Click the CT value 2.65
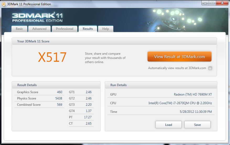Viewport: 230px width, 145px height. point(89,124)
